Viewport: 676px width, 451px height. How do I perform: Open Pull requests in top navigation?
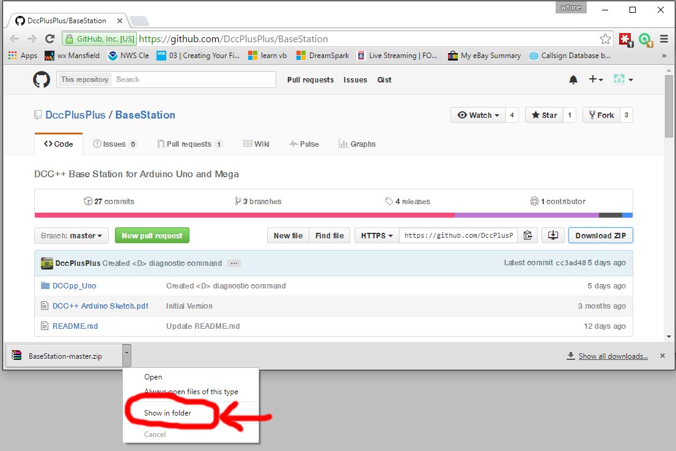310,80
